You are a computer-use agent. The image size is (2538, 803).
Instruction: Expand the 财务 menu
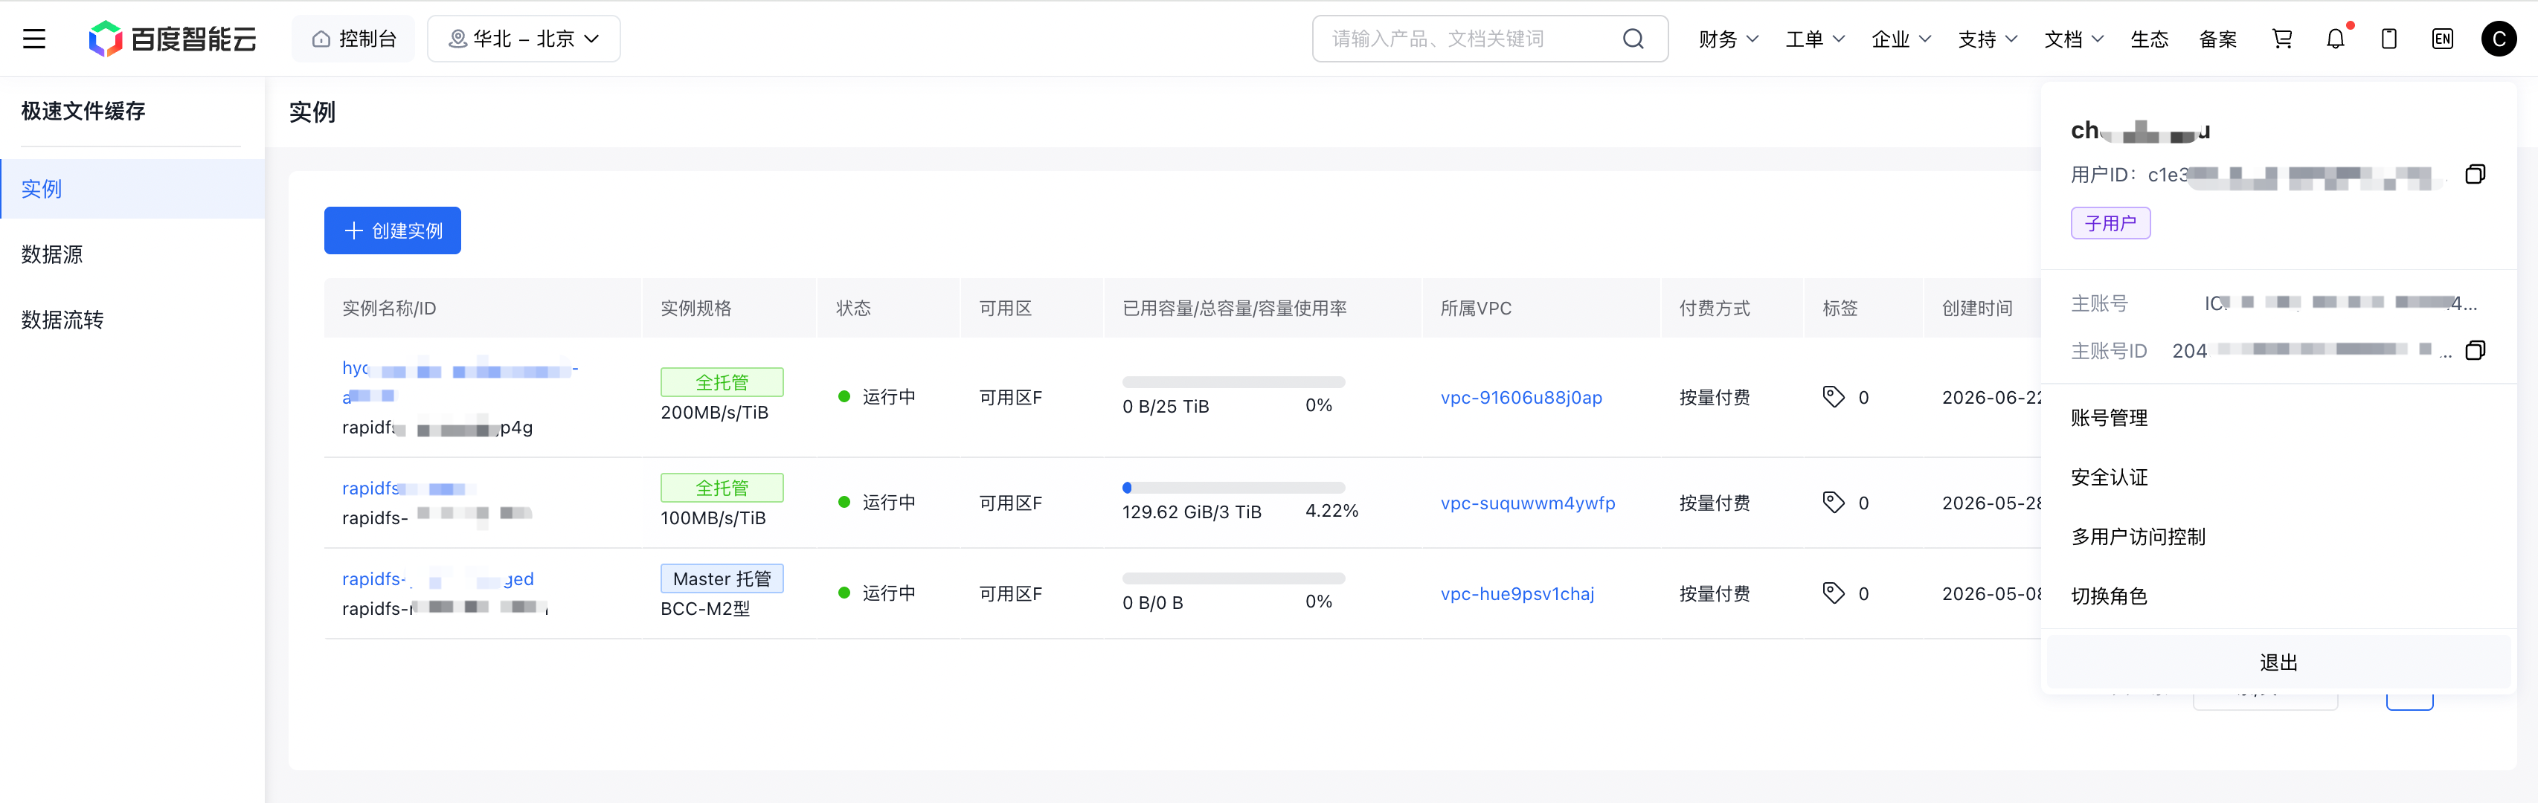1728,39
